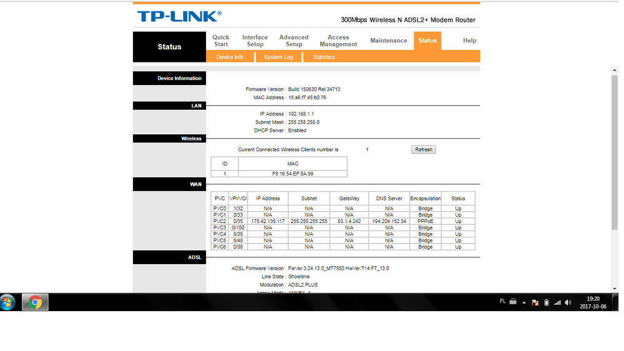Click the DNS Server column header

(x=389, y=198)
